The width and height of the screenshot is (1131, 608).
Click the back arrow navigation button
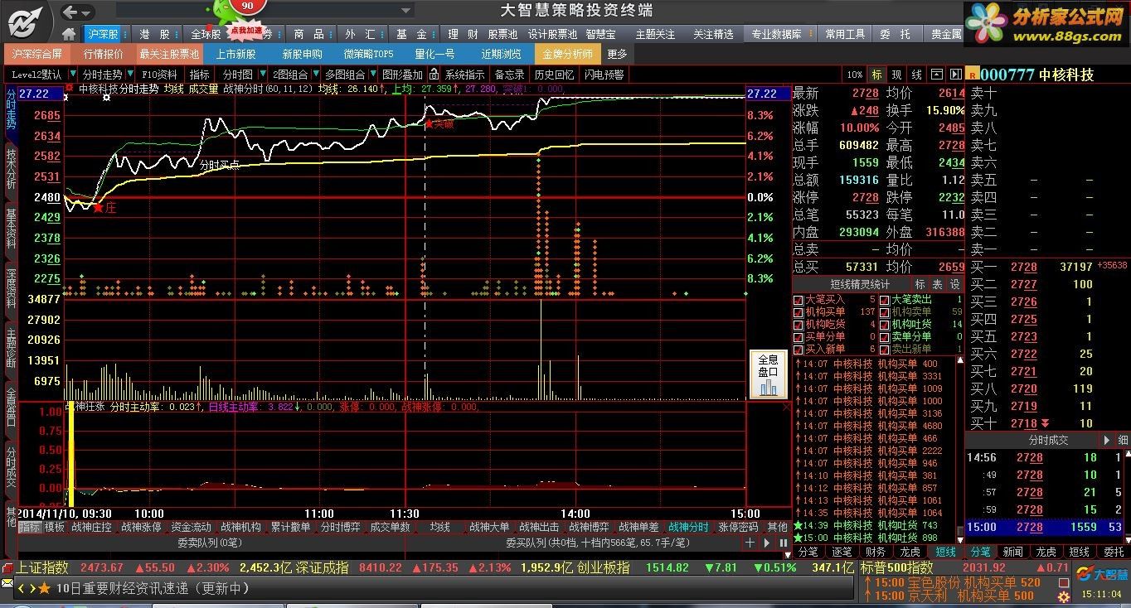pyautogui.click(x=70, y=12)
